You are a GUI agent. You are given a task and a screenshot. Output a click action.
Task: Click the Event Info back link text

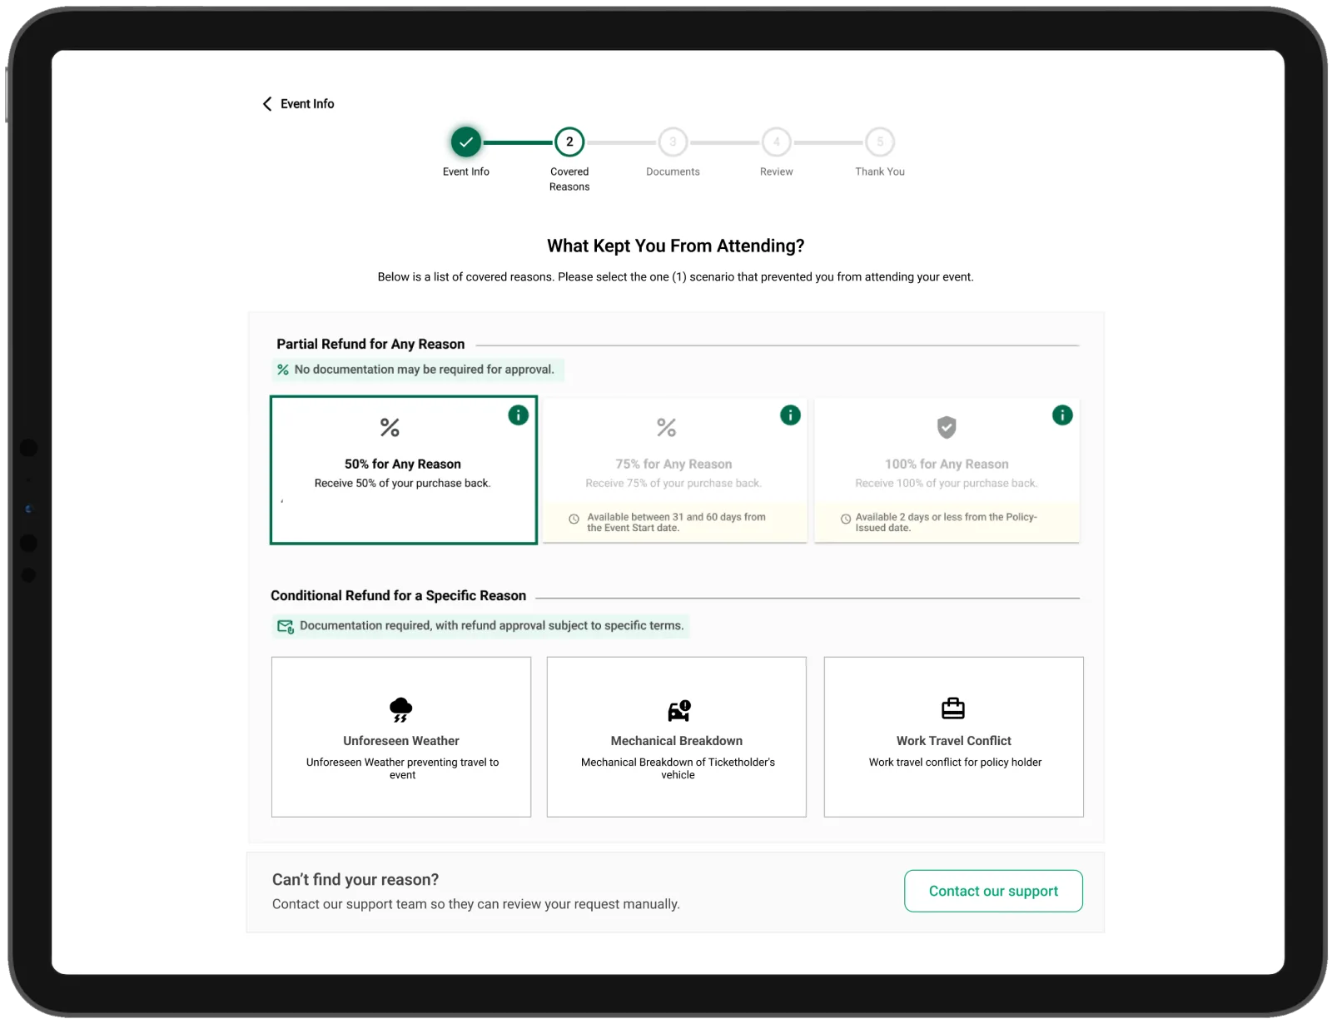click(307, 104)
